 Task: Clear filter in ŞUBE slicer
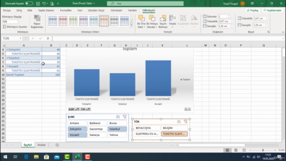125,117
